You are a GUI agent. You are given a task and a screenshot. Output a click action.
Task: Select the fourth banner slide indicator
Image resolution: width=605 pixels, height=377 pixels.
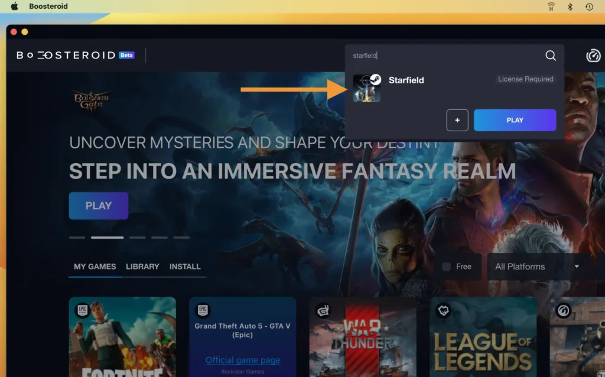160,238
